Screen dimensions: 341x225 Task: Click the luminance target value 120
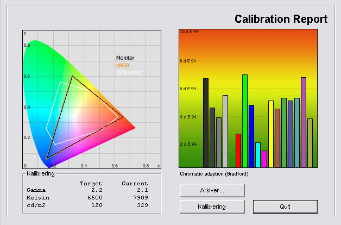coord(97,205)
